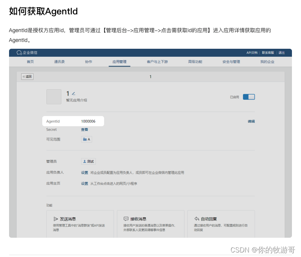Click the 管理员 label

(51, 161)
